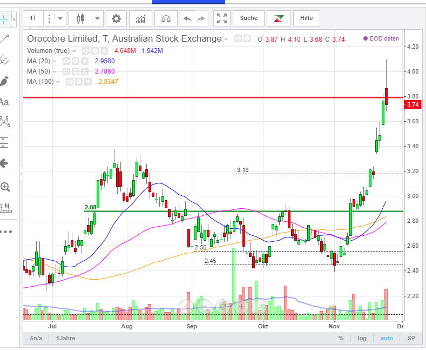Hide the Volumen (true) indicator
This screenshot has height=350, width=426.
coord(86,51)
